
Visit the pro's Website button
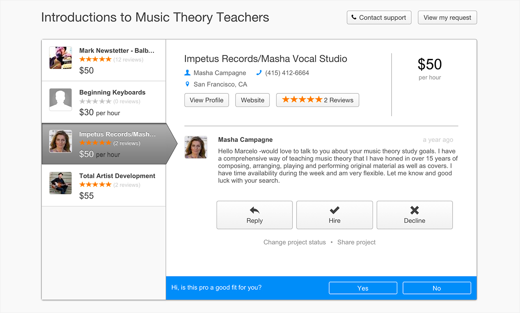coord(252,100)
